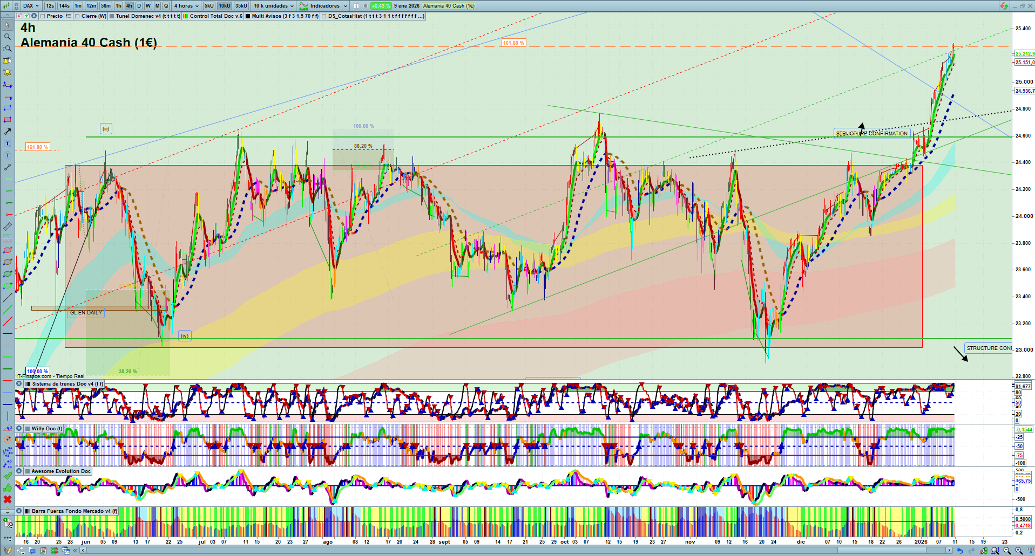The width and height of the screenshot is (1035, 556).
Task: Toggle the Precio checkbox
Action: (43, 16)
